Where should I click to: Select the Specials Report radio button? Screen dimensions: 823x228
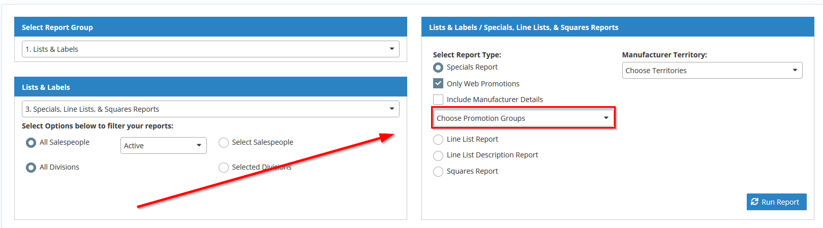438,68
